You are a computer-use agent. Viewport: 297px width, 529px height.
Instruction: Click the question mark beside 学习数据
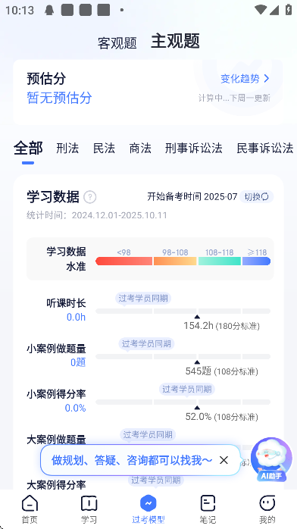(x=89, y=197)
